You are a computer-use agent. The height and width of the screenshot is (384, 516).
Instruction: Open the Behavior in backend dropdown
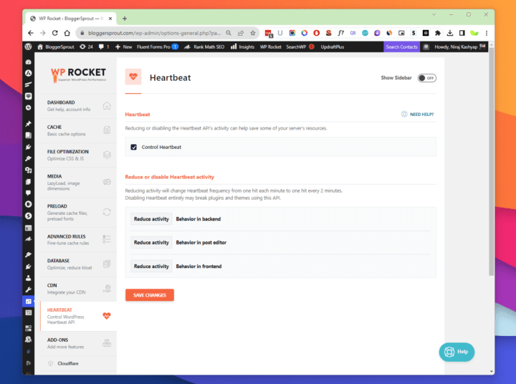point(151,219)
